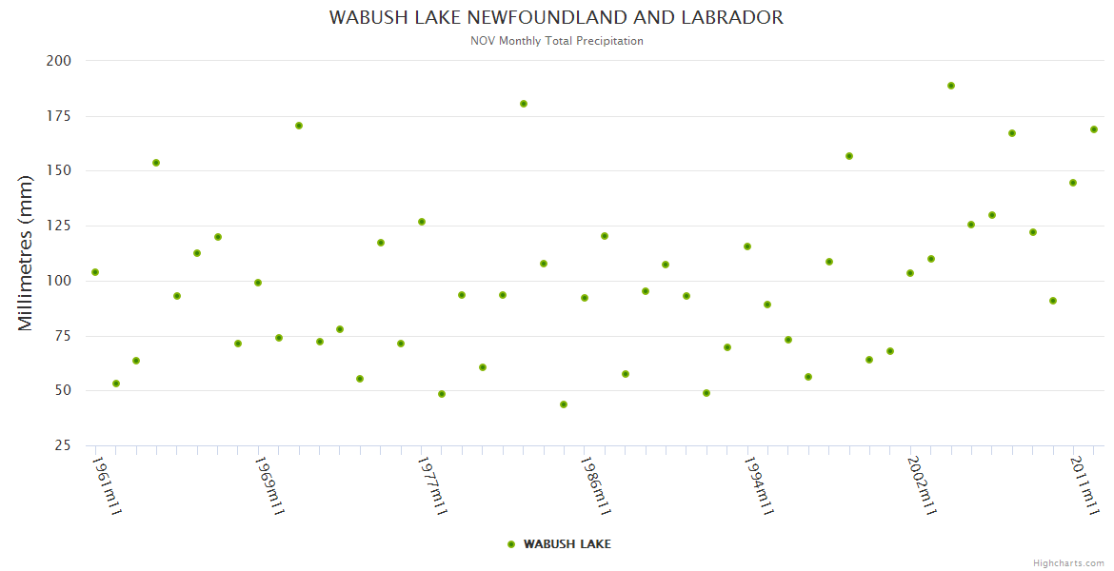The width and height of the screenshot is (1114, 571).
Task: Open the Highcharts.com credit link
Action: coord(1068,562)
